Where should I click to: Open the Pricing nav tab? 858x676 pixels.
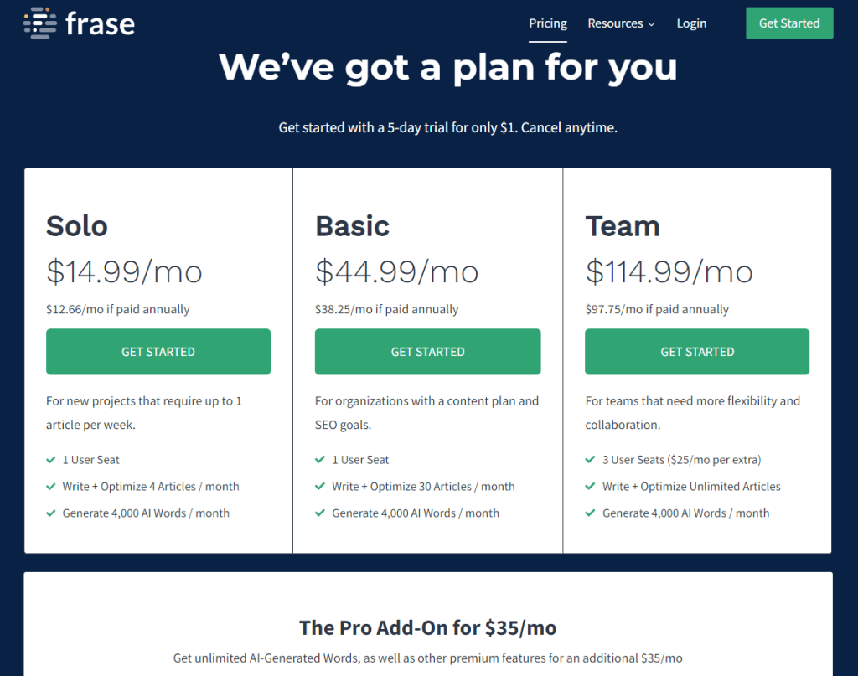[x=548, y=23]
